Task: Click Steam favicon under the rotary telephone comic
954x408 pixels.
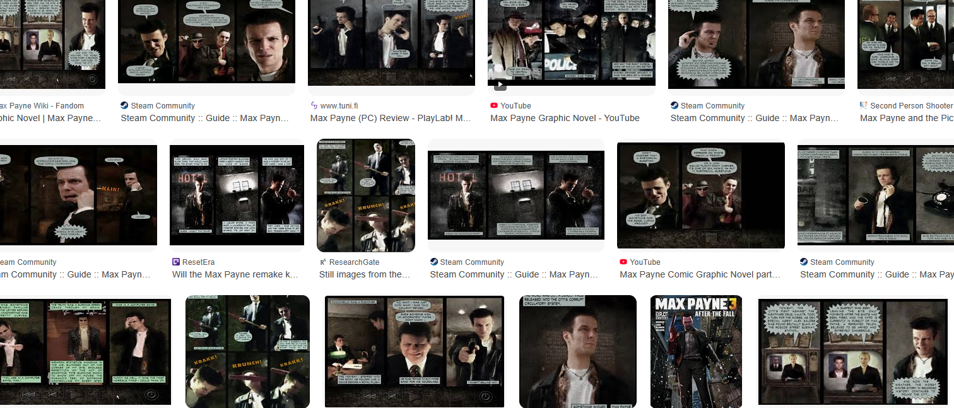Action: [x=804, y=262]
